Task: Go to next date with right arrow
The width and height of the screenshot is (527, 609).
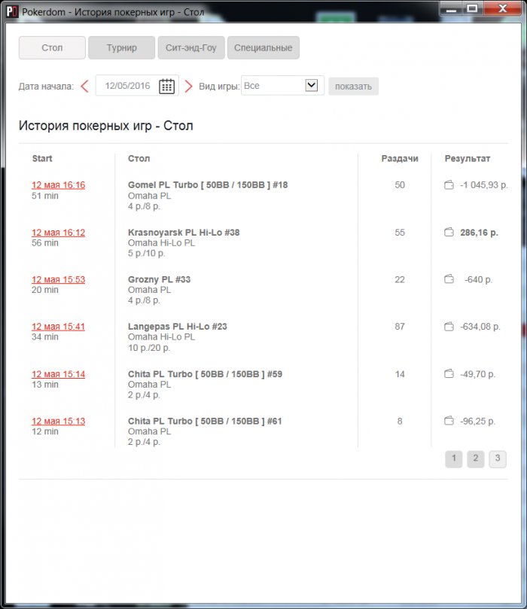Action: pos(188,87)
